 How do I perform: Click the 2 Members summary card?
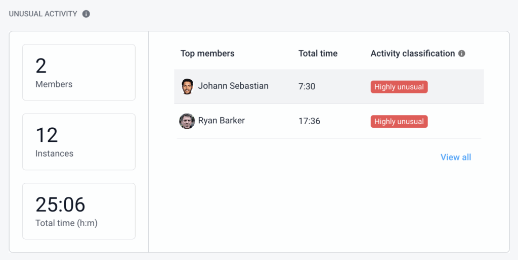(x=79, y=72)
